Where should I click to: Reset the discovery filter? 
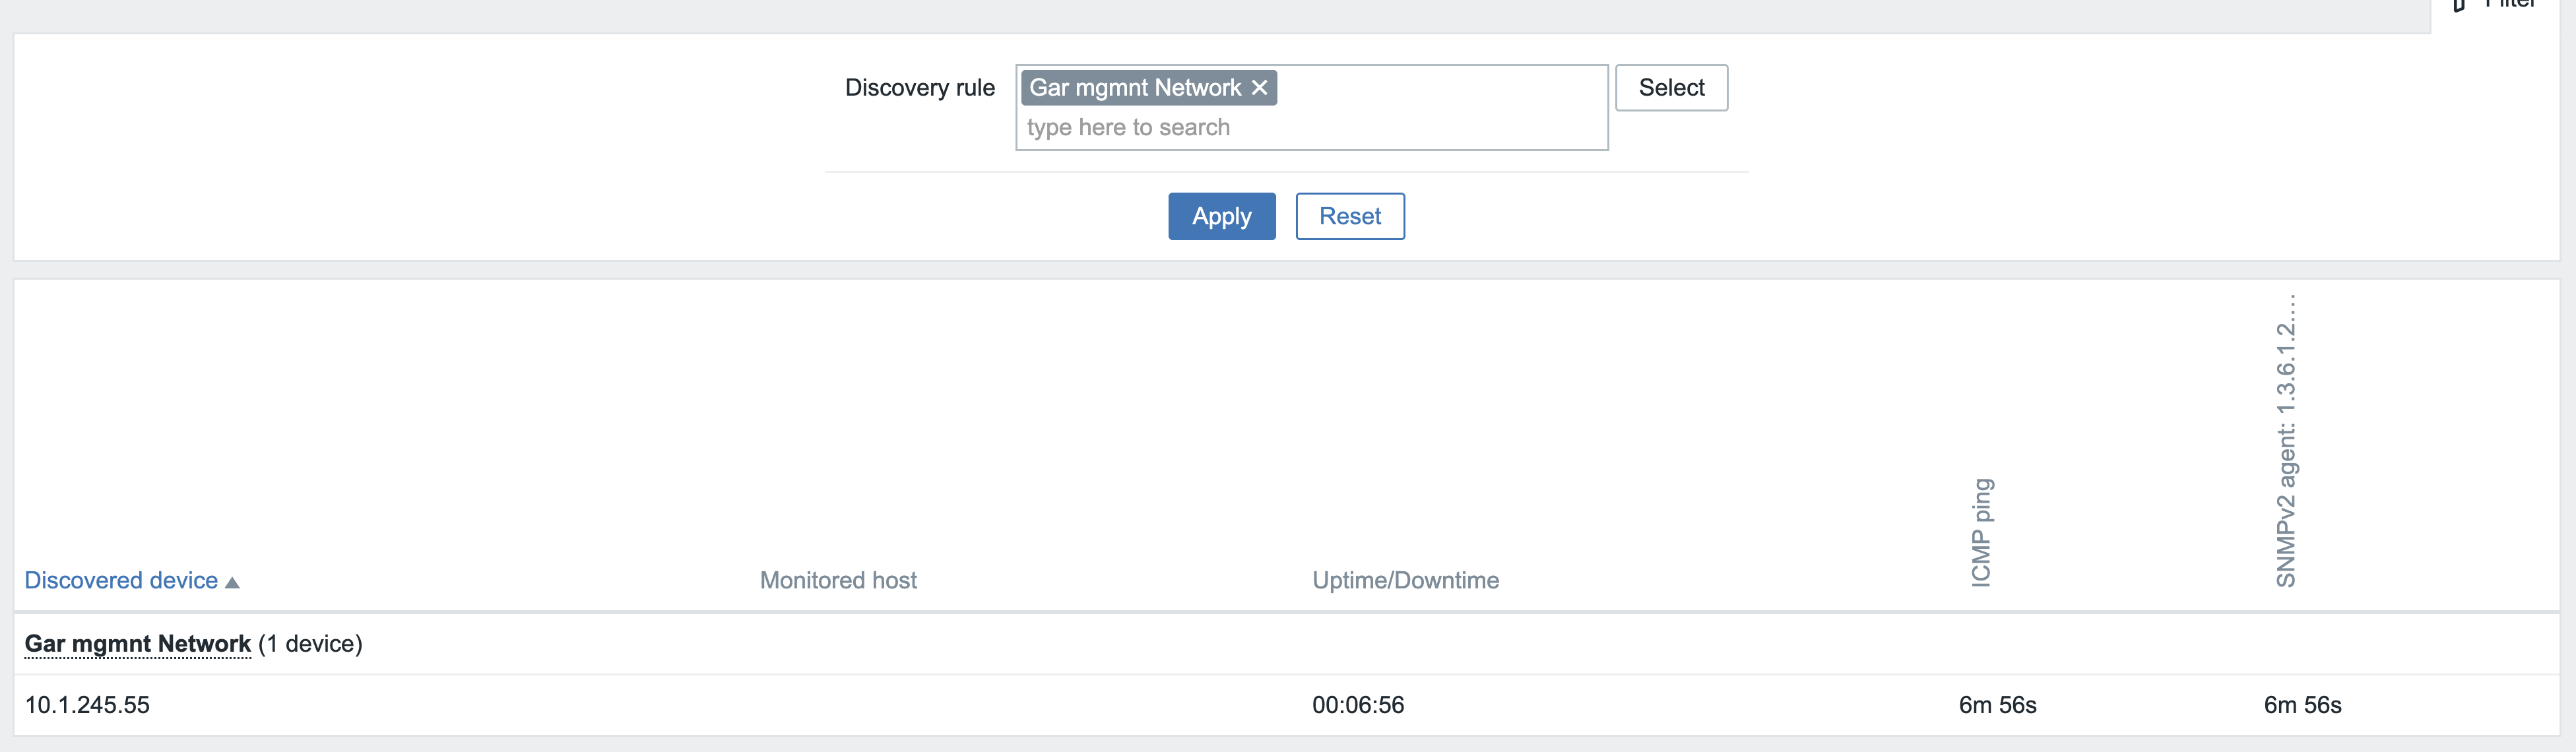pos(1349,216)
